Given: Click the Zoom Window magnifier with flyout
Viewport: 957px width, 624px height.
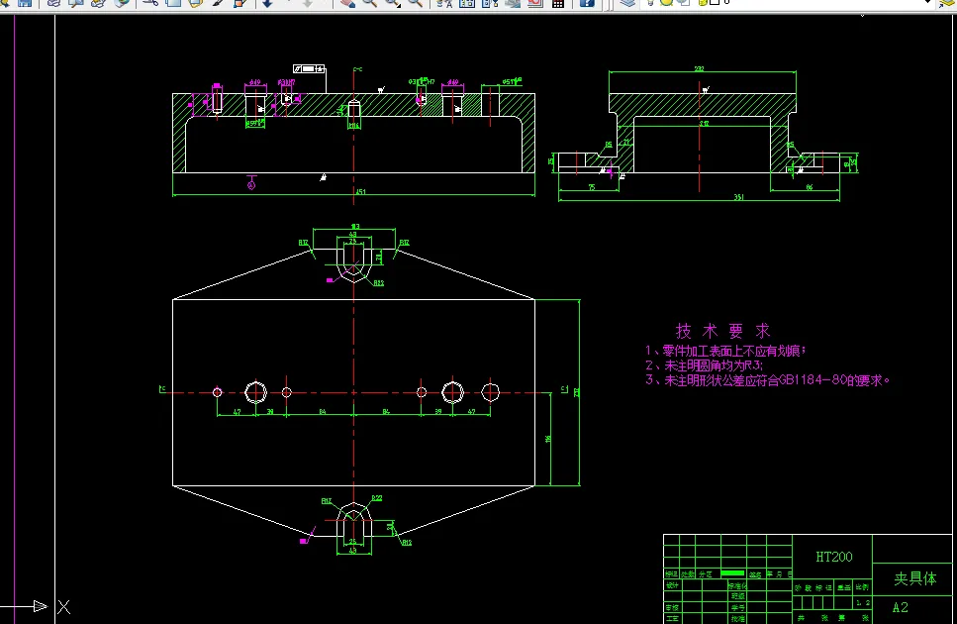Looking at the screenshot, I should [x=393, y=2].
